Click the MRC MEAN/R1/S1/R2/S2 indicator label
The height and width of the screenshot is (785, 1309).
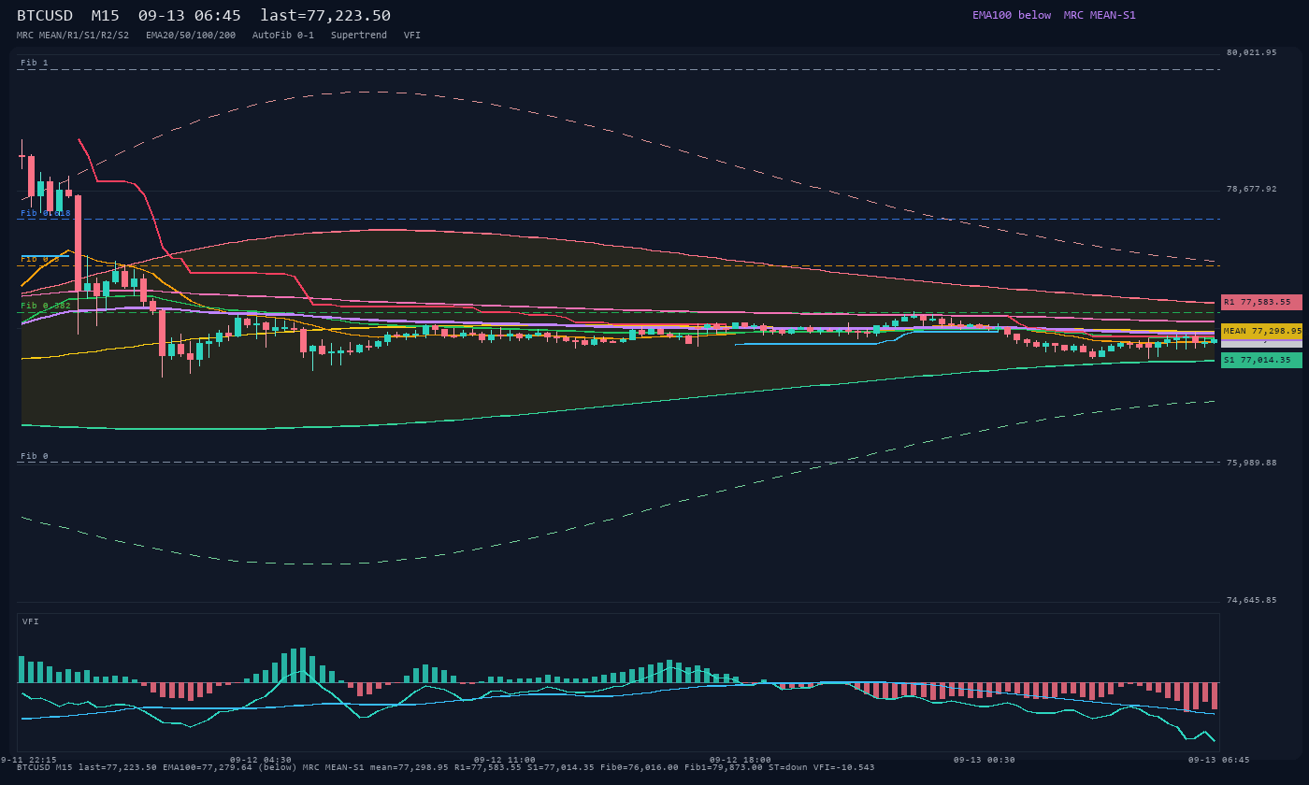(x=73, y=35)
